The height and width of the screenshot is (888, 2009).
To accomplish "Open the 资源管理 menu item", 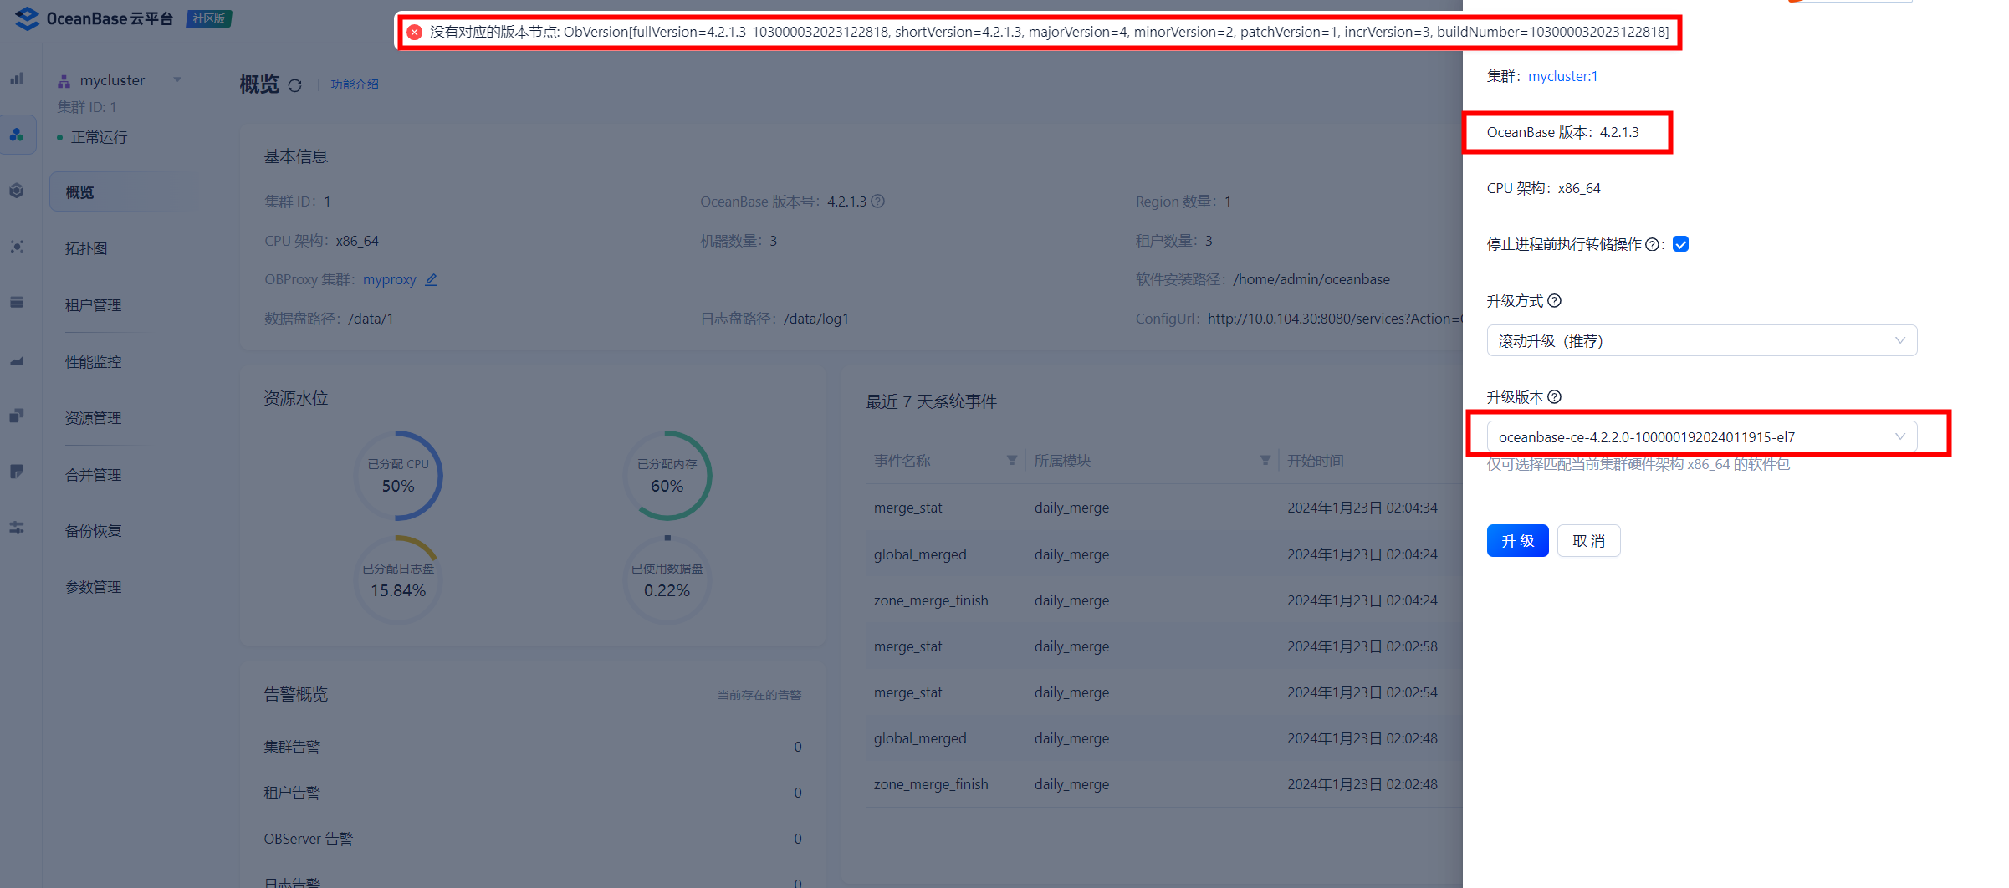I will (93, 418).
